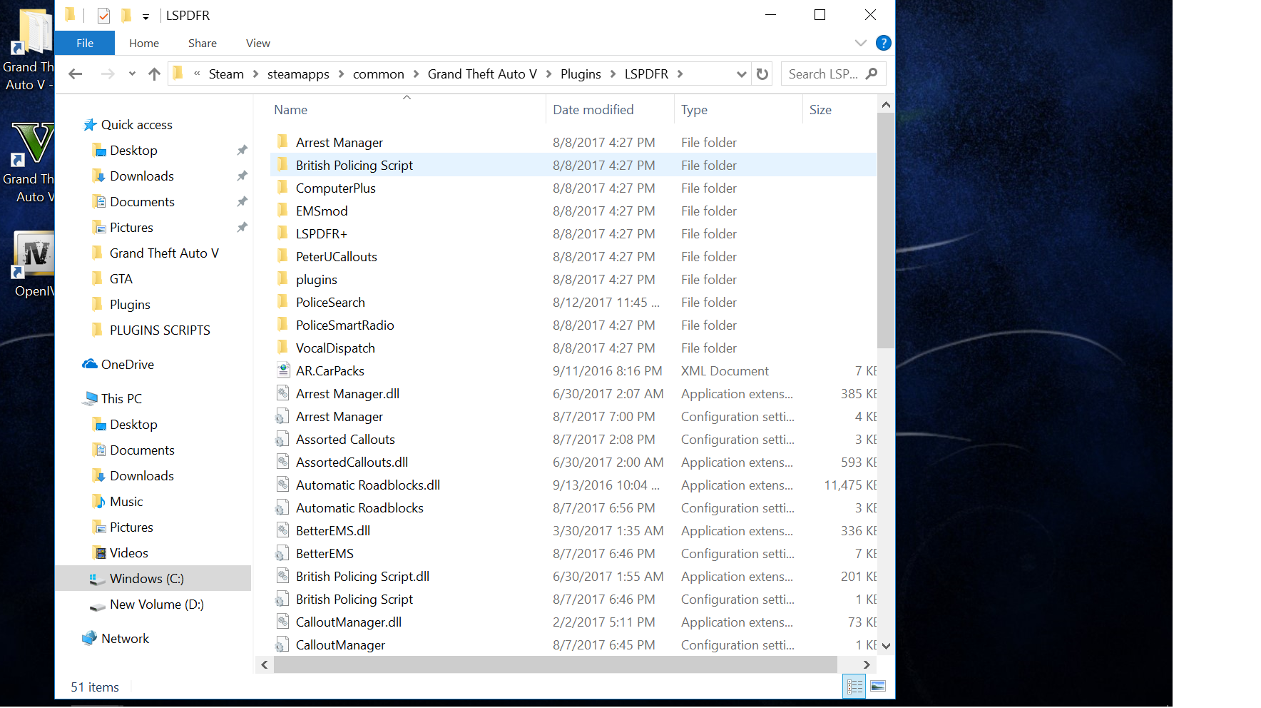The height and width of the screenshot is (708, 1261).
Task: Click the Up one level arrow
Action: [154, 74]
